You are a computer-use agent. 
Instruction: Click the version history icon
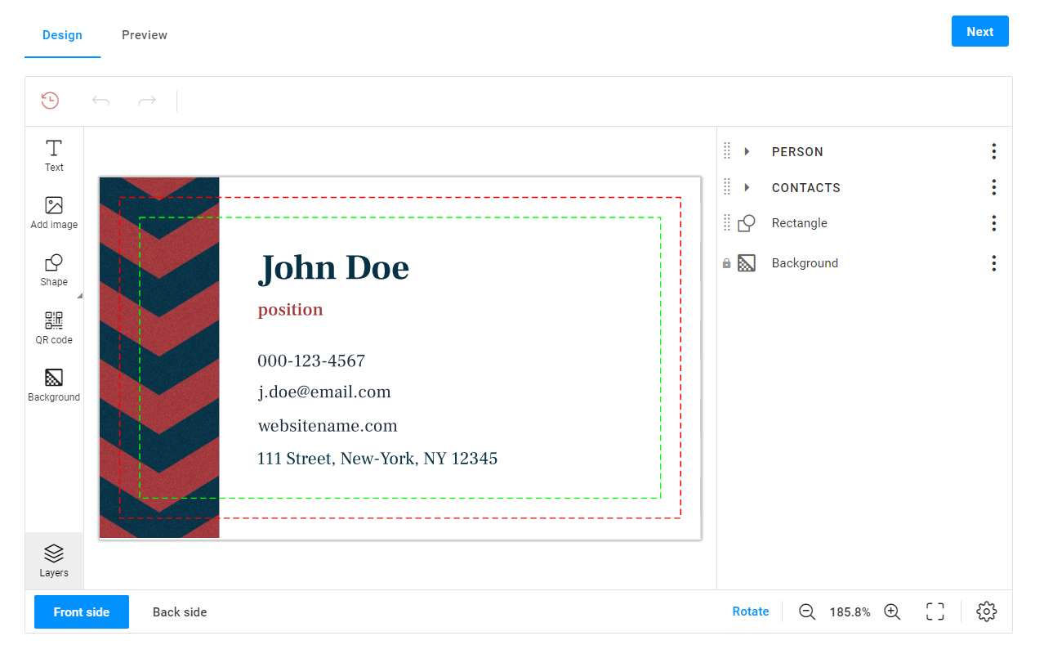point(50,101)
